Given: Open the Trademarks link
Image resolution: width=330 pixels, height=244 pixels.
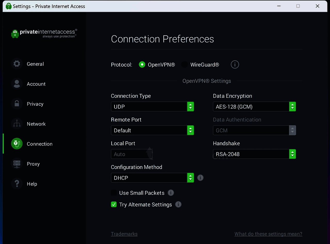Looking at the screenshot, I should (124, 234).
